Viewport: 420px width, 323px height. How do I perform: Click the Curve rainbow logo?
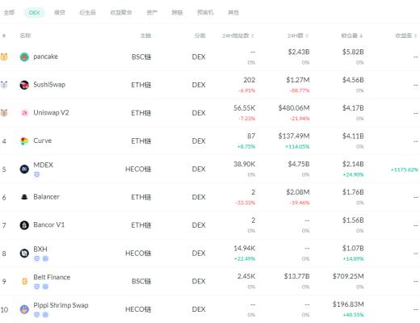point(24,141)
